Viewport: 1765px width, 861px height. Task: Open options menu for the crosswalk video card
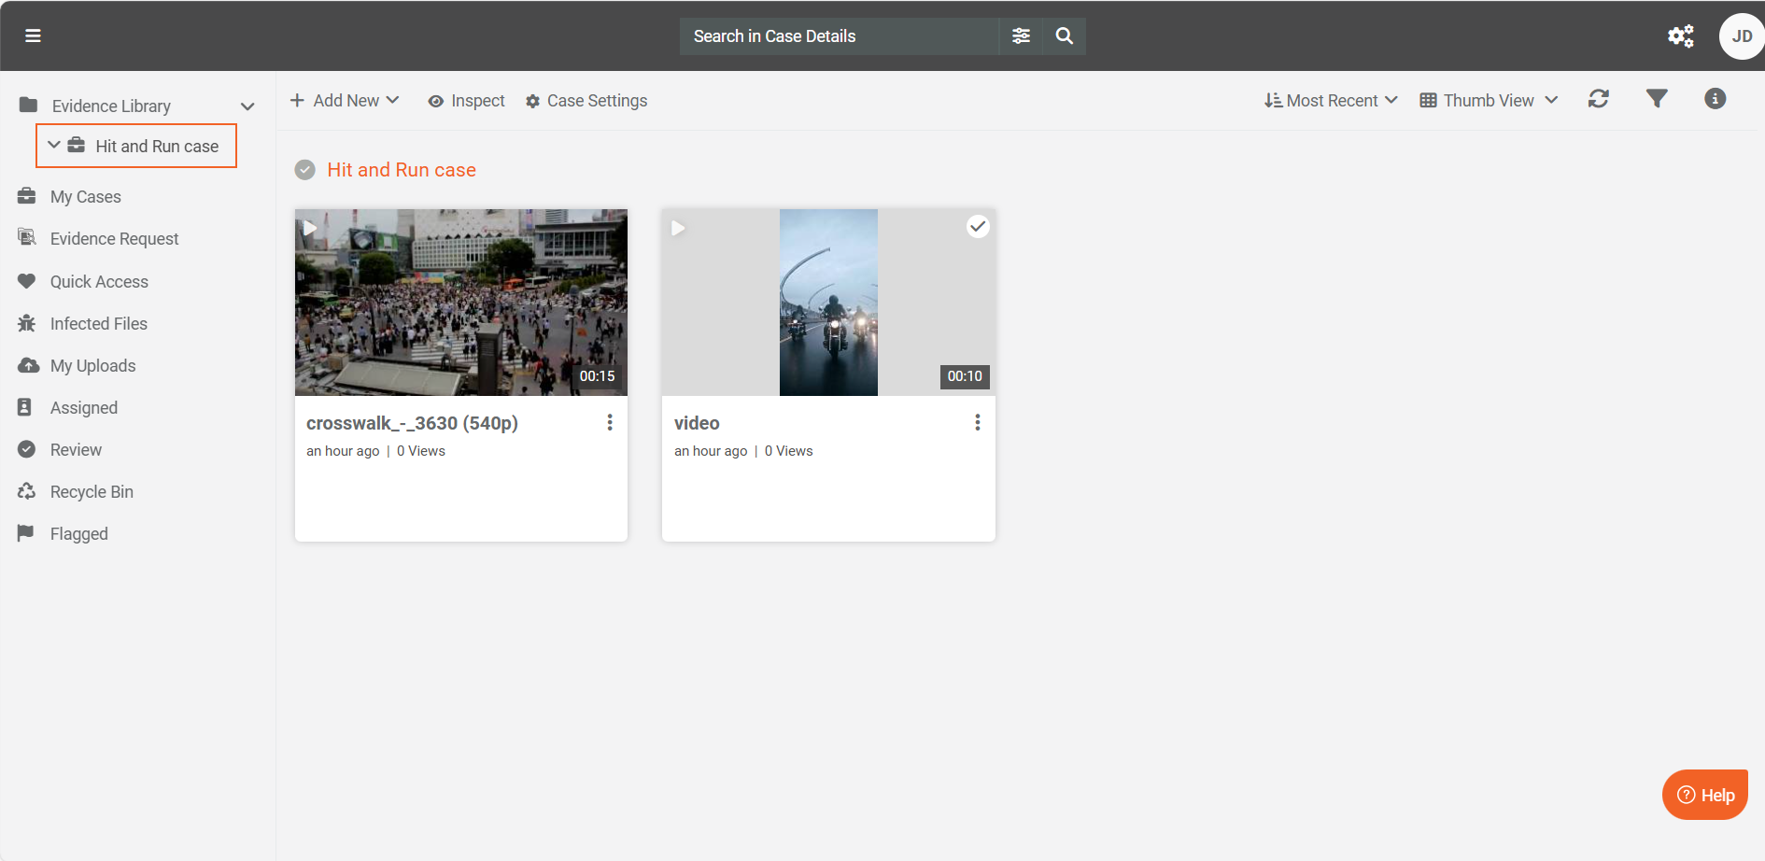609,423
